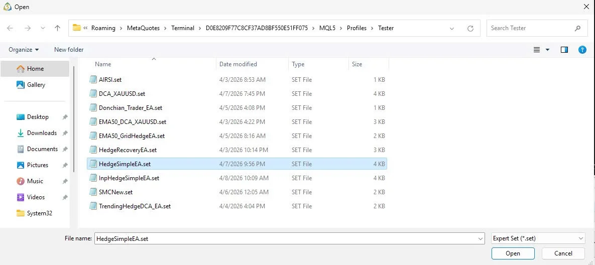Image resolution: width=595 pixels, height=265 pixels.
Task: Open the Help question mark icon
Action: 582,50
